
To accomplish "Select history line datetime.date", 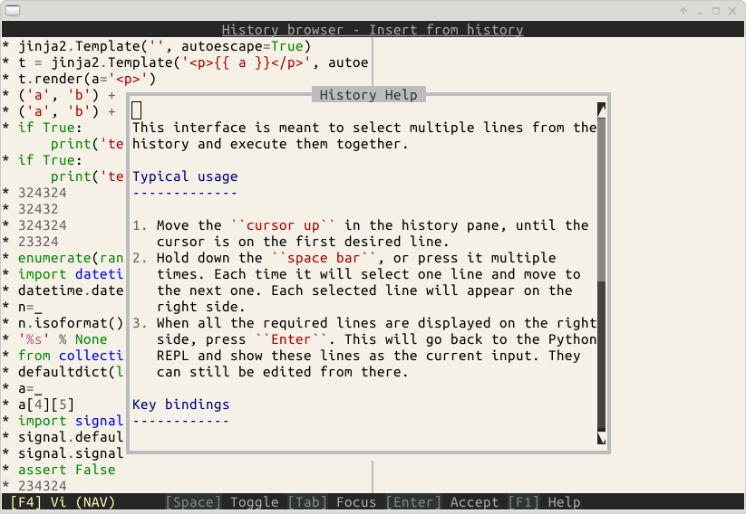I will (x=71, y=290).
